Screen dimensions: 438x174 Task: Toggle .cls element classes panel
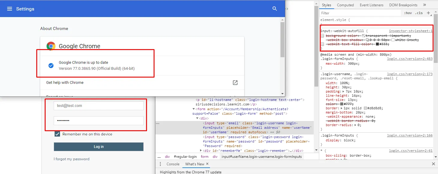(419, 13)
